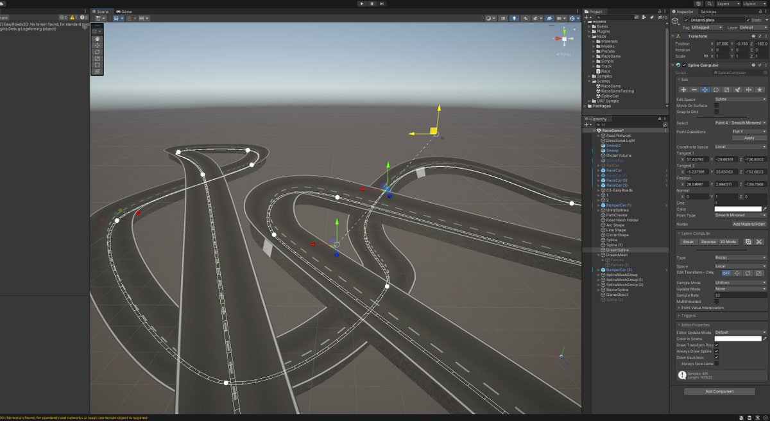770x421 pixels.
Task: Enable the Move On Surface checkbox
Action: (717, 105)
